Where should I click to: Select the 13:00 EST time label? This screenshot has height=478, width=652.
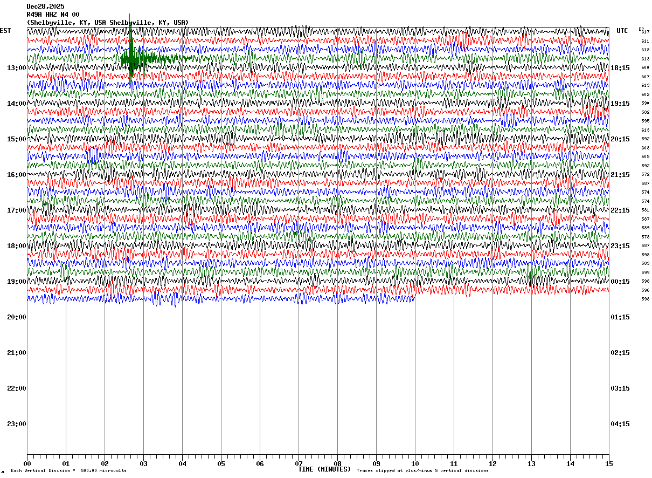(x=16, y=68)
